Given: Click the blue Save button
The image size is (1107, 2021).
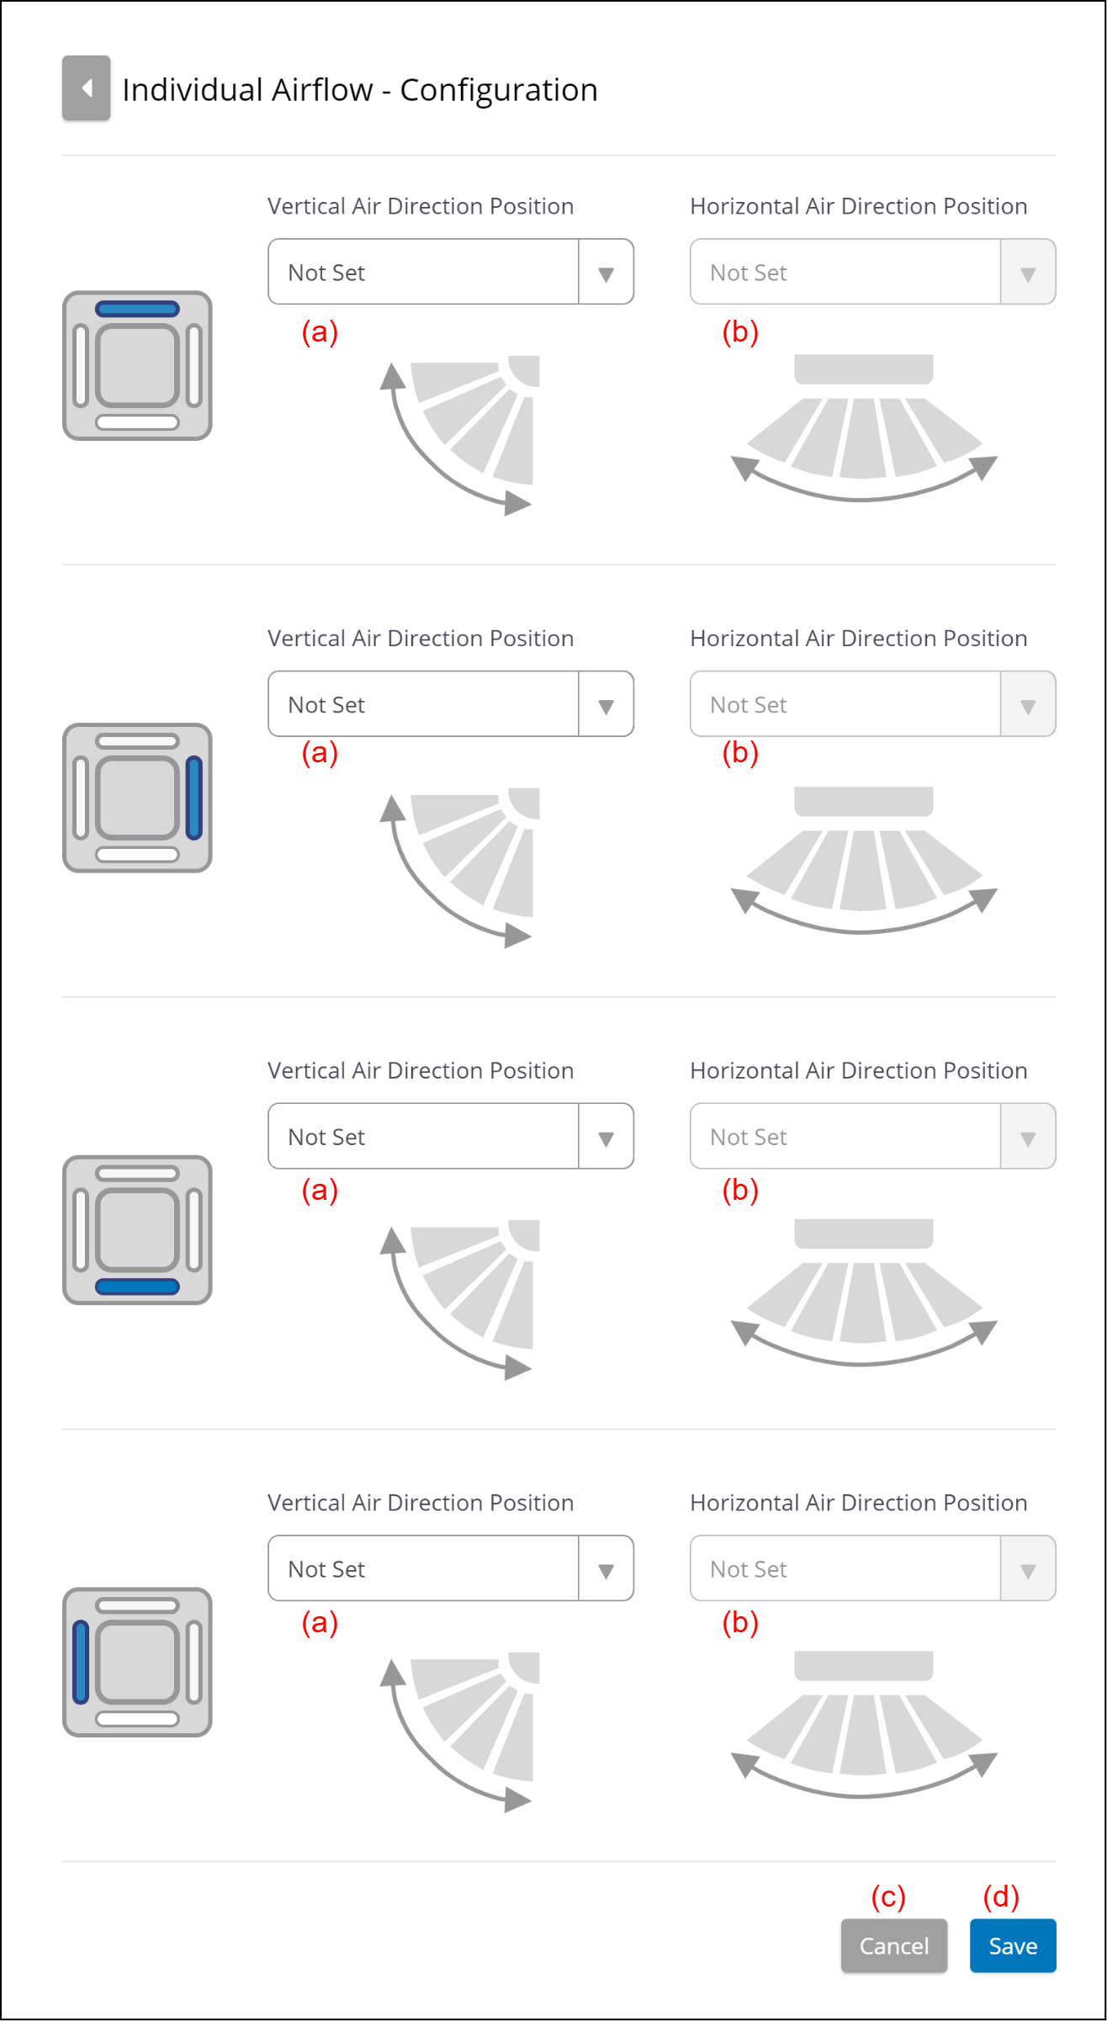Looking at the screenshot, I should (1013, 1946).
